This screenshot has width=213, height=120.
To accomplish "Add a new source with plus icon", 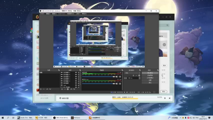I will point(62,89).
